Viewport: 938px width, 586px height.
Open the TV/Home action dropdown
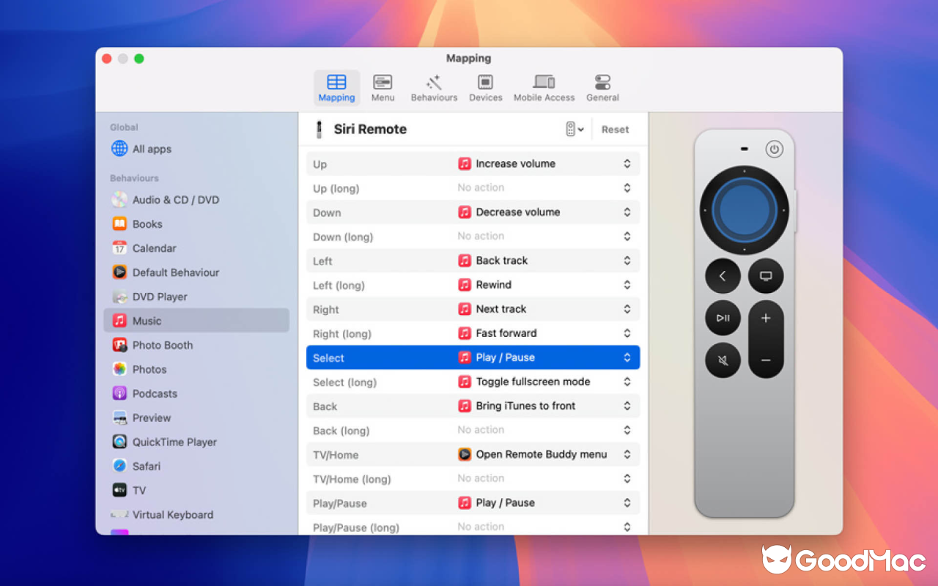(627, 454)
